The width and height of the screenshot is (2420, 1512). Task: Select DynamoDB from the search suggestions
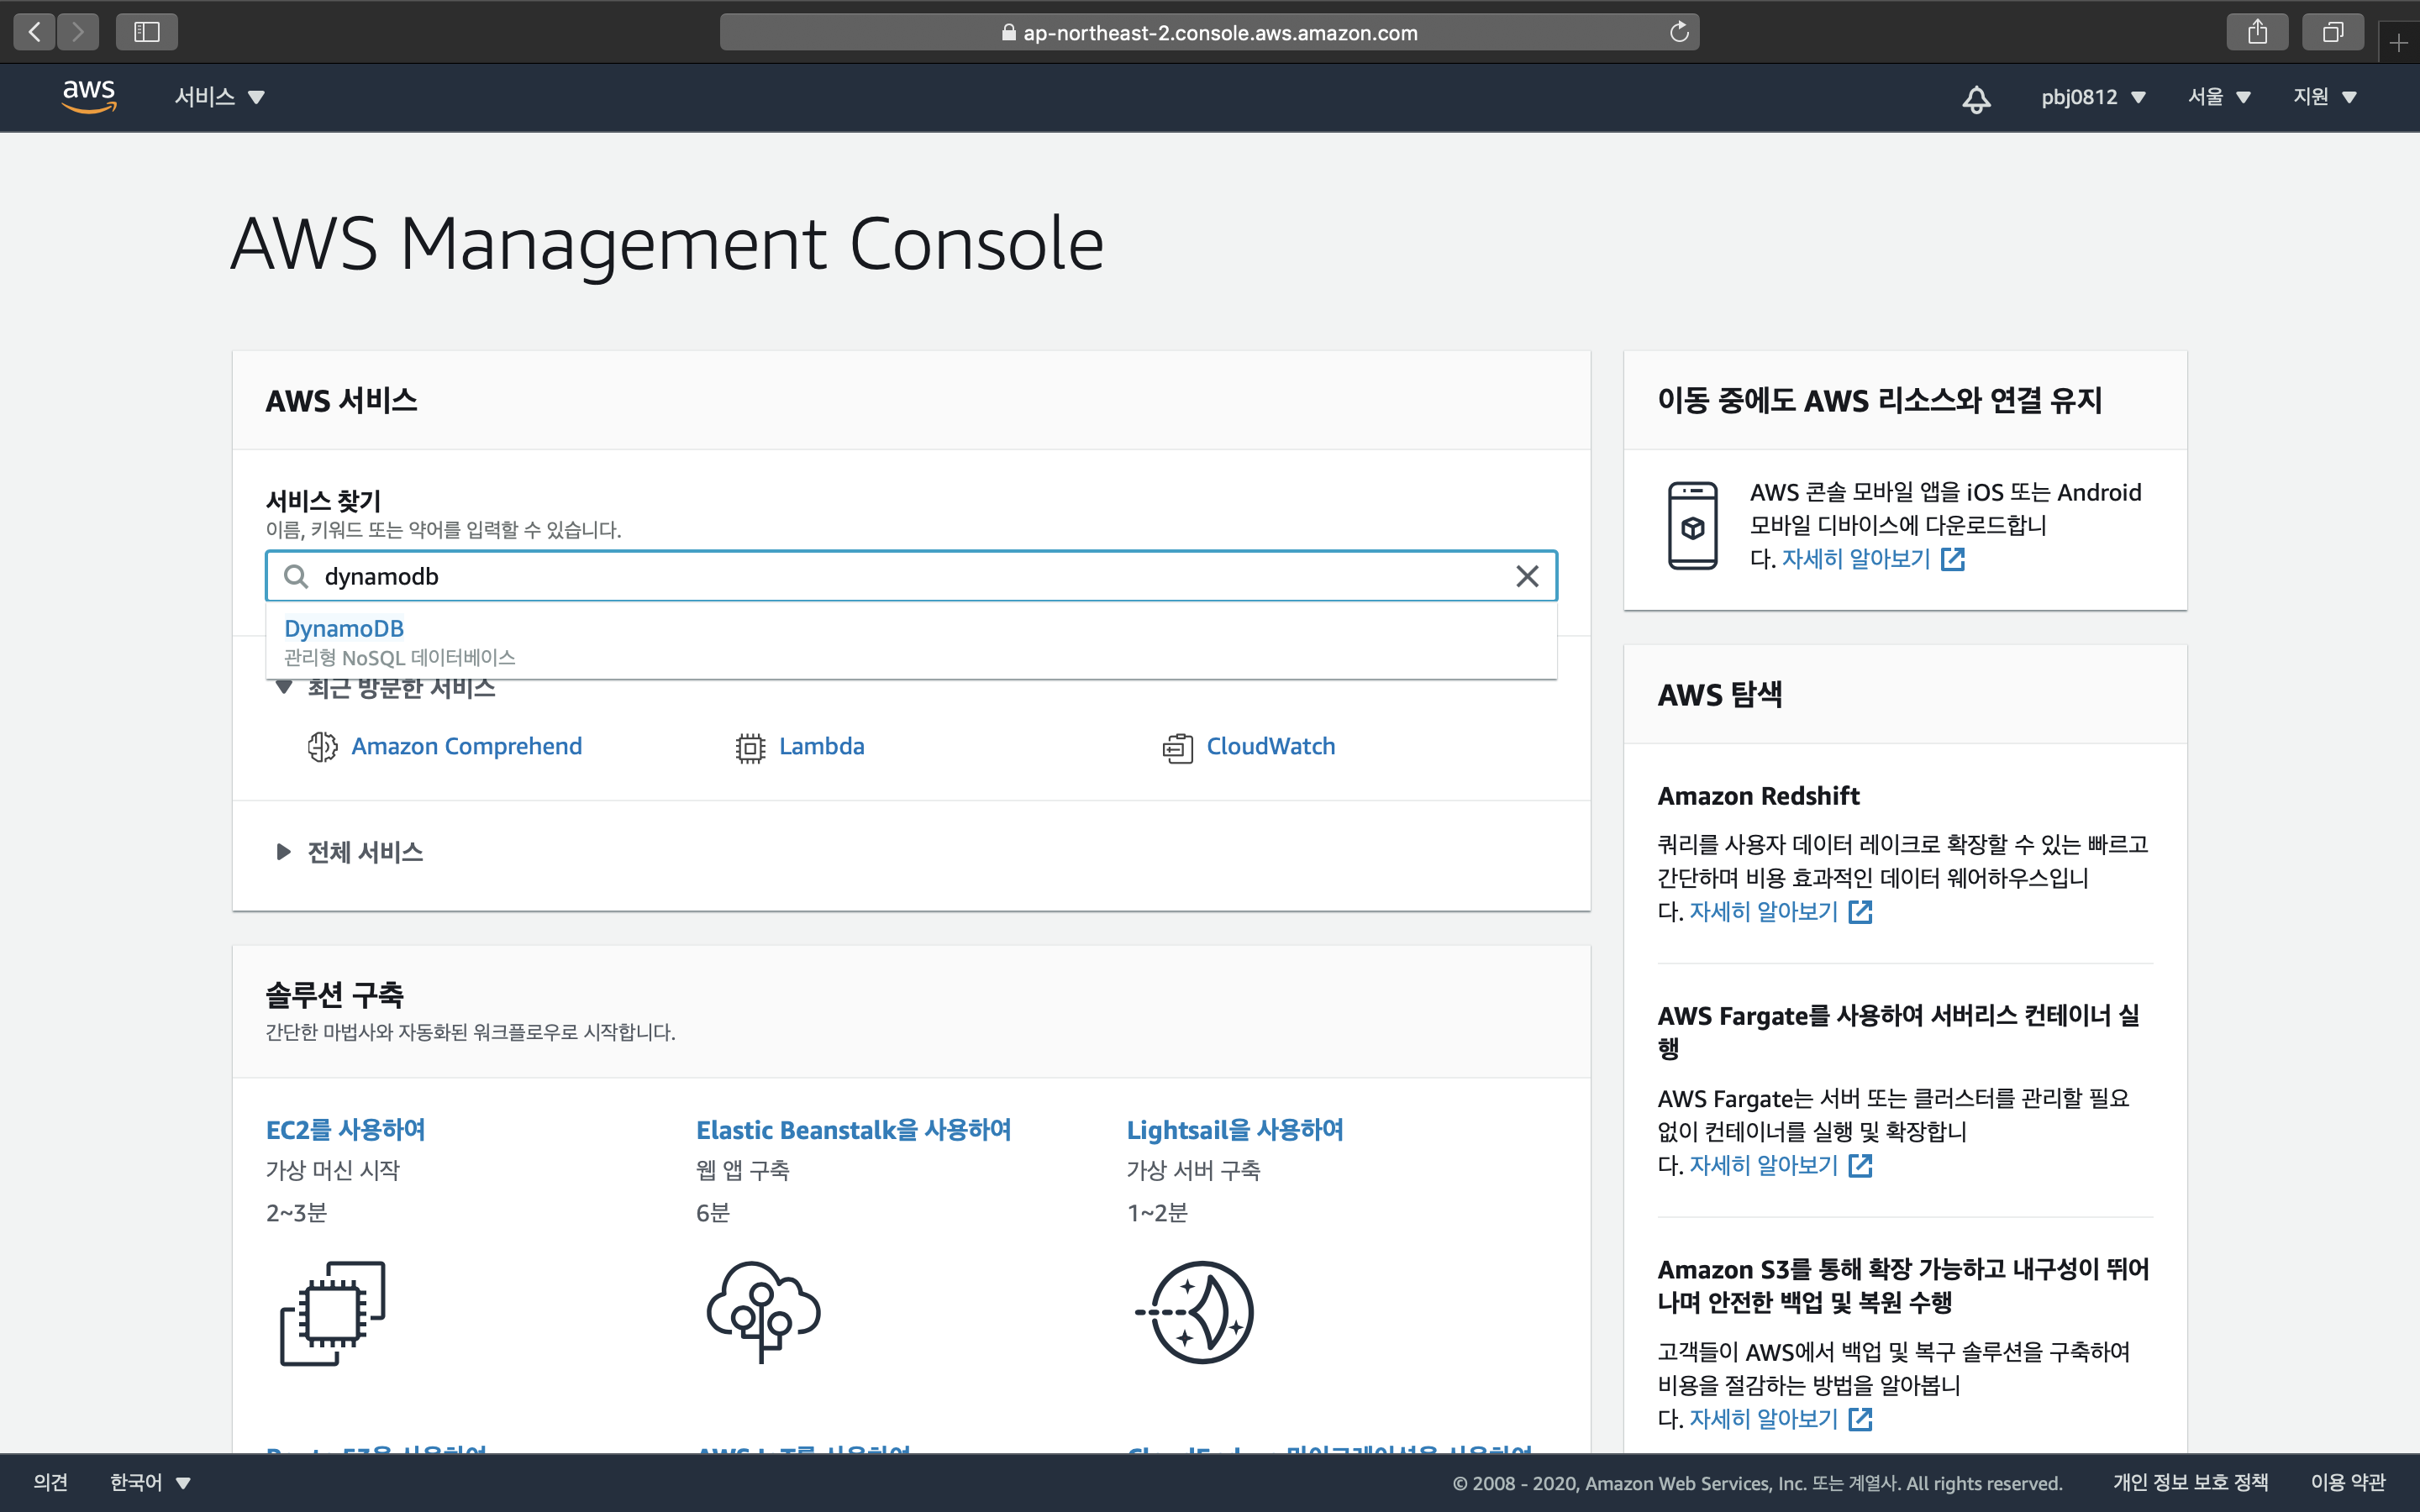click(911, 641)
